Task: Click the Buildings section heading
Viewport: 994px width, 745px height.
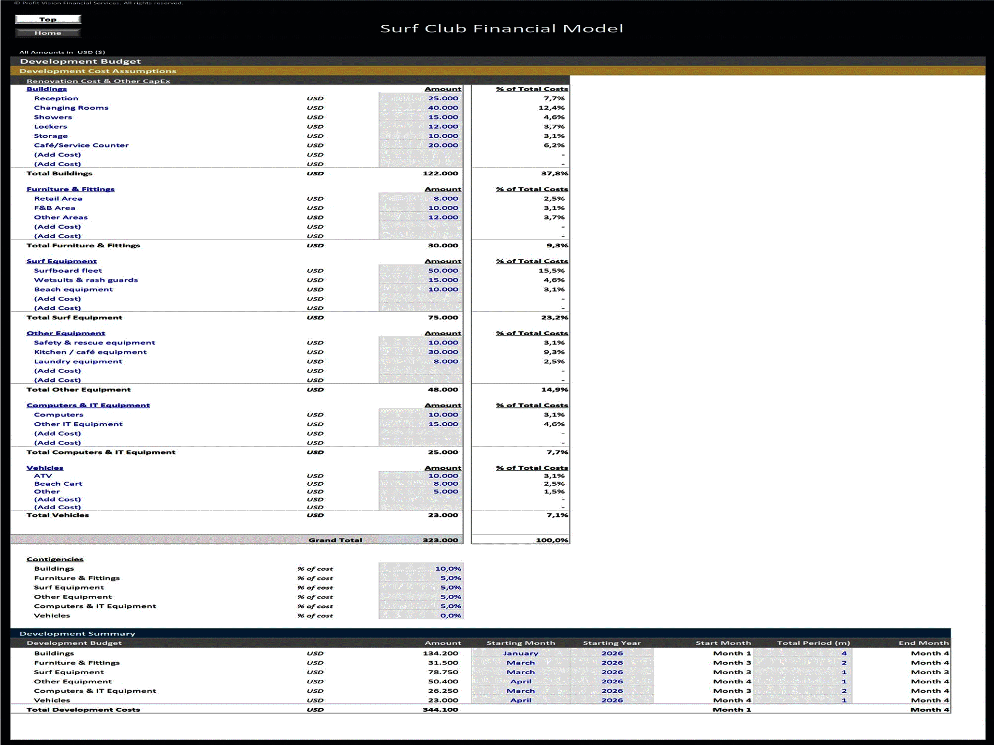Action: click(47, 89)
